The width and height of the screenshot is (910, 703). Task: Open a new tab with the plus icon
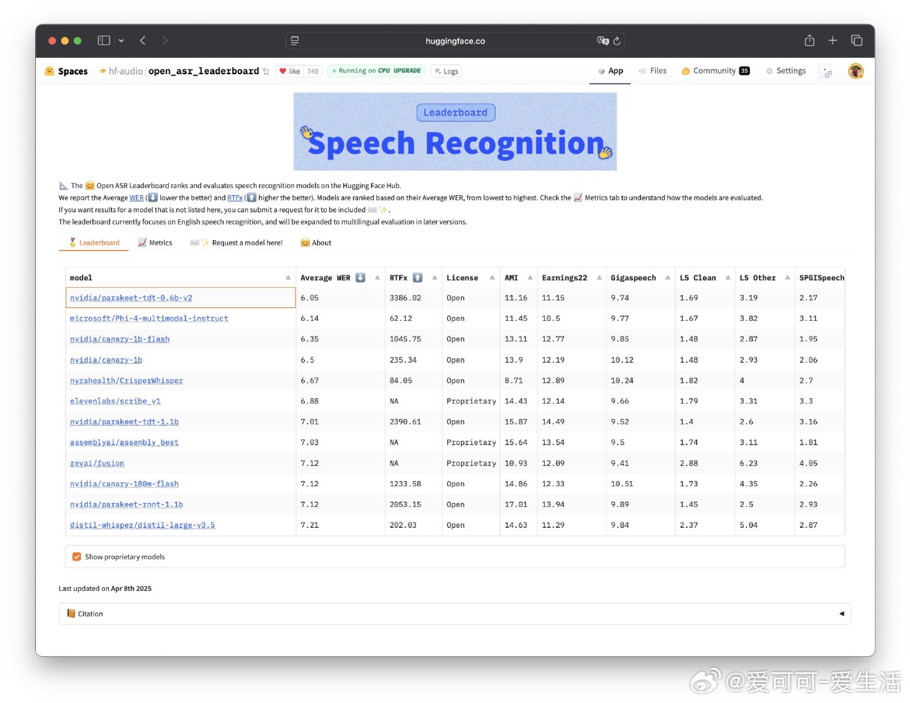click(x=833, y=40)
